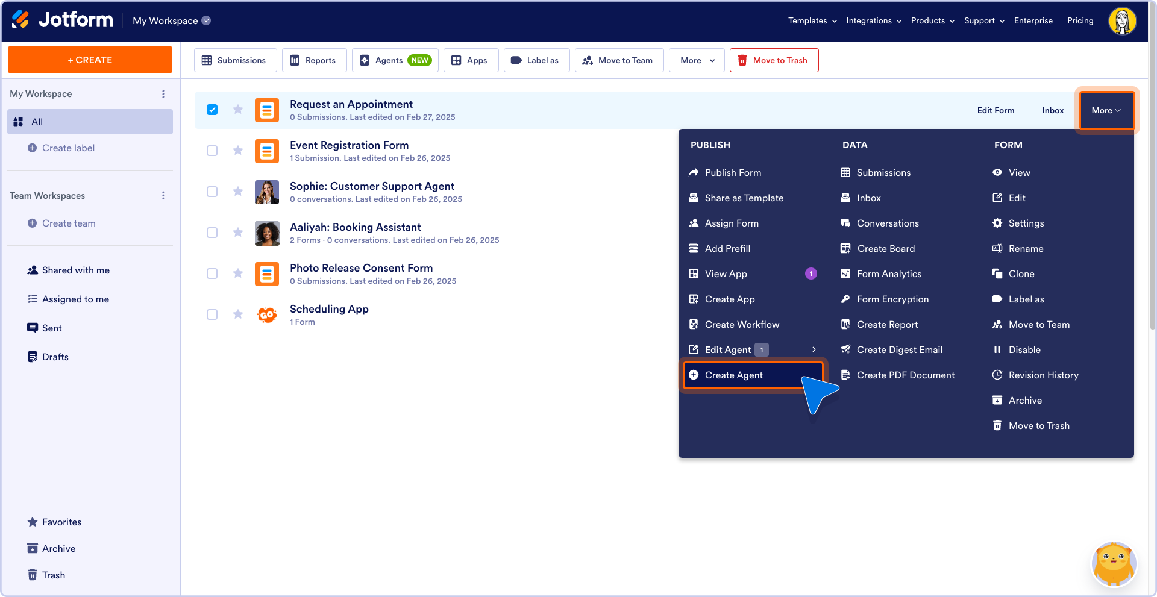
Task: Click the Publish Form arrow icon
Action: 694,172
